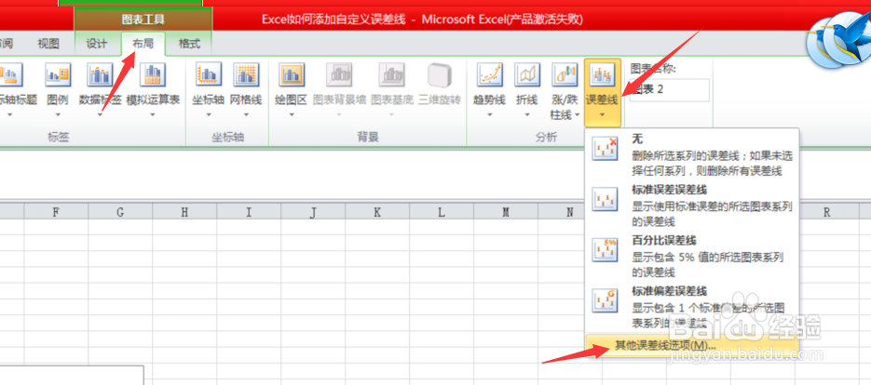Click the Data Labels (数据标签) icon

pos(100,74)
